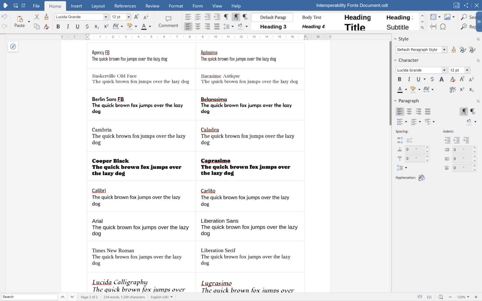Viewport: 482px width, 301px height.
Task: Click the Paste clipboard button
Action: pyautogui.click(x=19, y=21)
